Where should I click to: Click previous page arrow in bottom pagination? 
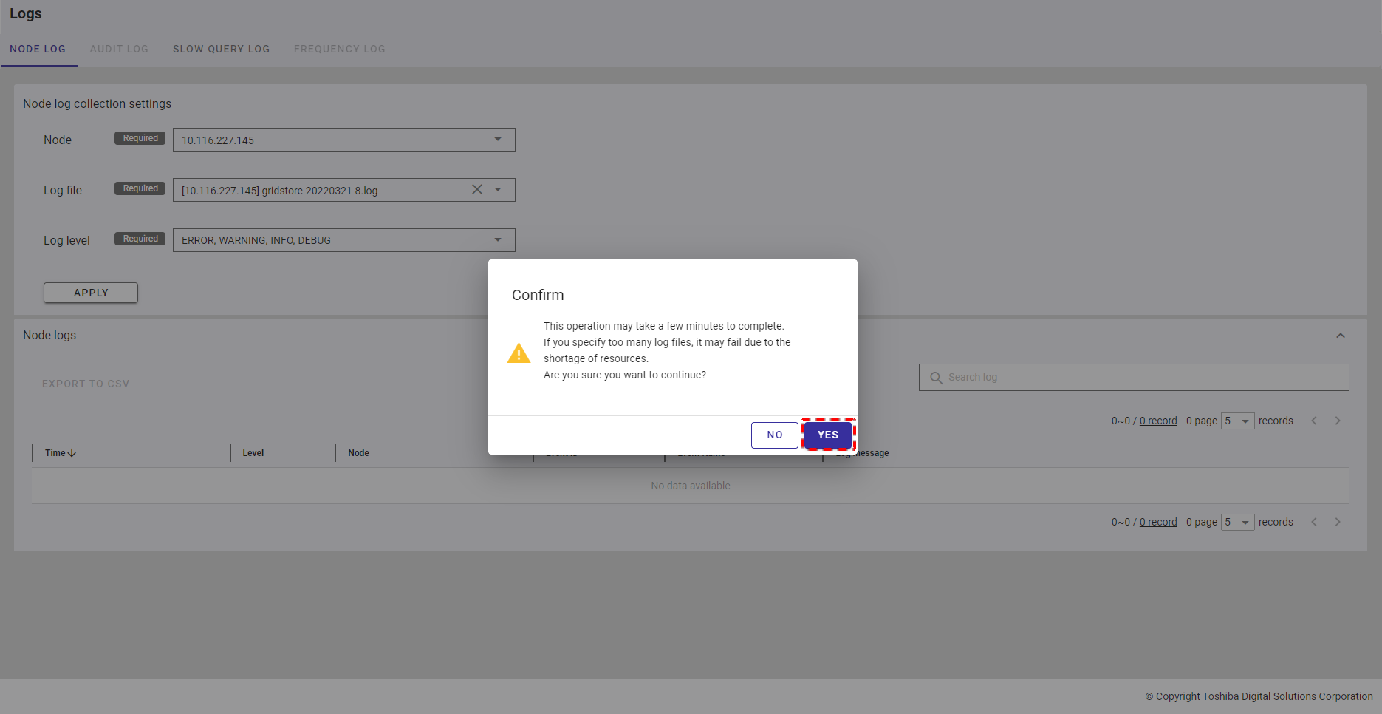(x=1314, y=522)
